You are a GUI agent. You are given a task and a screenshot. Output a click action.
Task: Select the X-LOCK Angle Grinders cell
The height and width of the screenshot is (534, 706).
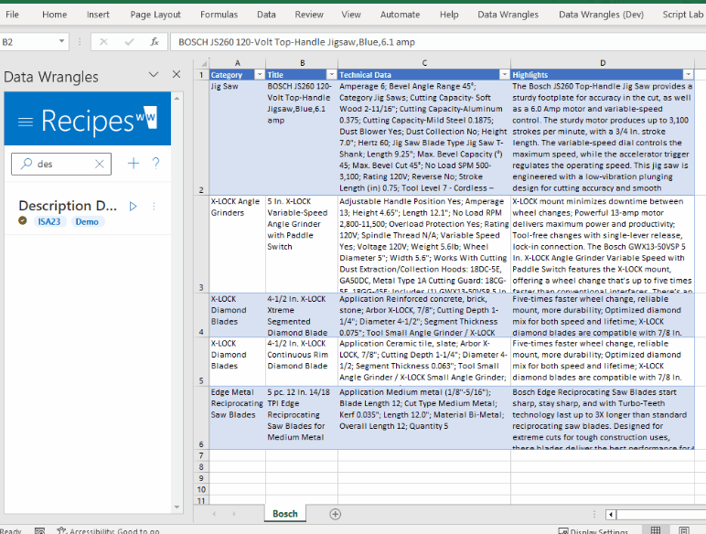point(237,243)
